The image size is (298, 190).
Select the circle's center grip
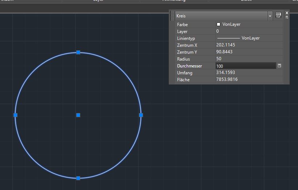click(x=78, y=115)
